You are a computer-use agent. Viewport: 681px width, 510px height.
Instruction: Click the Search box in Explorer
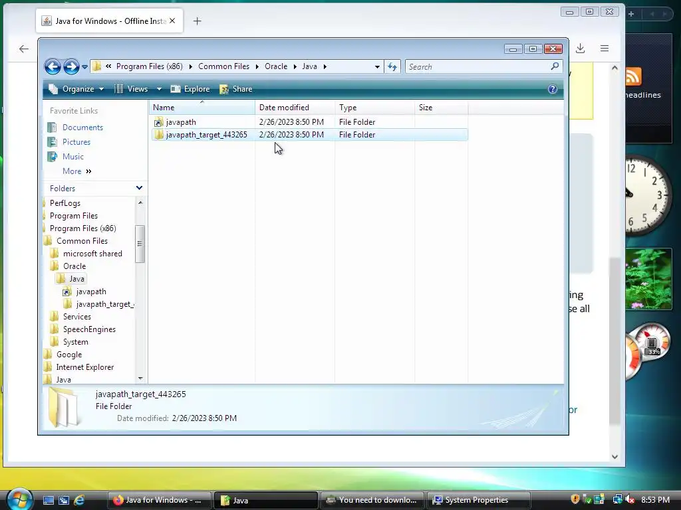tap(477, 67)
